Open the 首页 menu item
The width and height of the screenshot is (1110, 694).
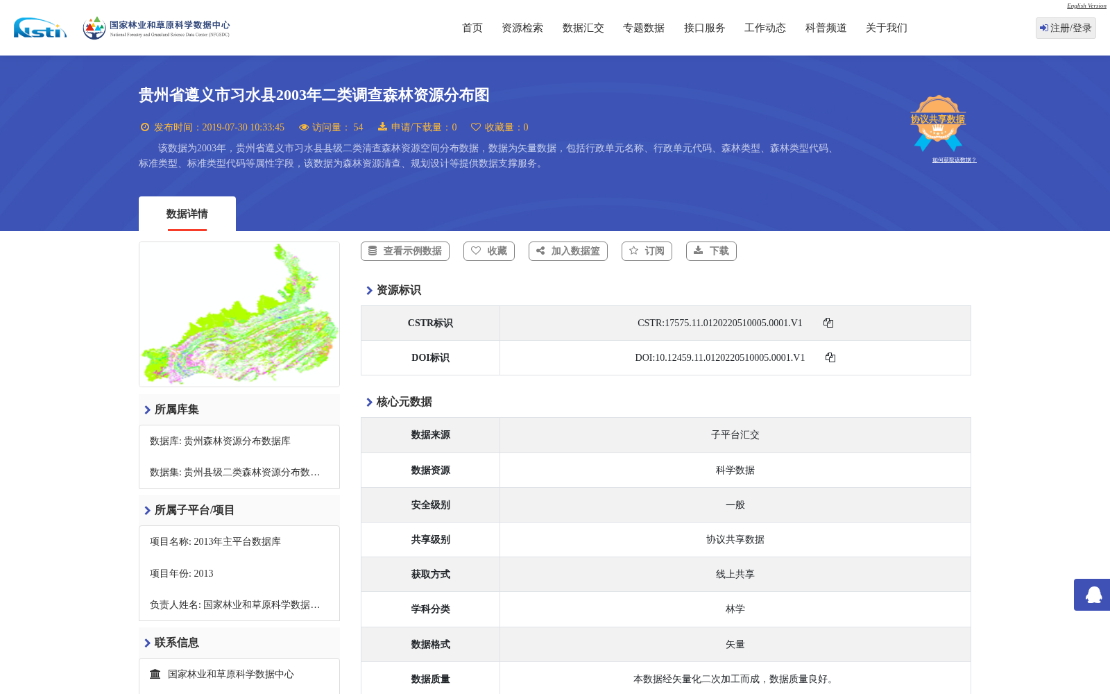point(472,28)
